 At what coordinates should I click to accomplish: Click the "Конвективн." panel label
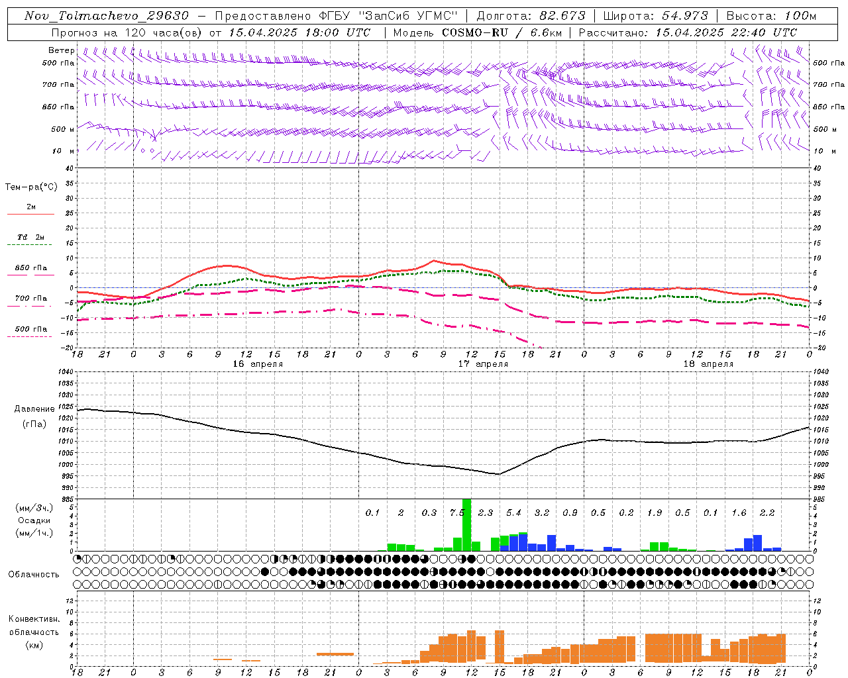(x=34, y=619)
